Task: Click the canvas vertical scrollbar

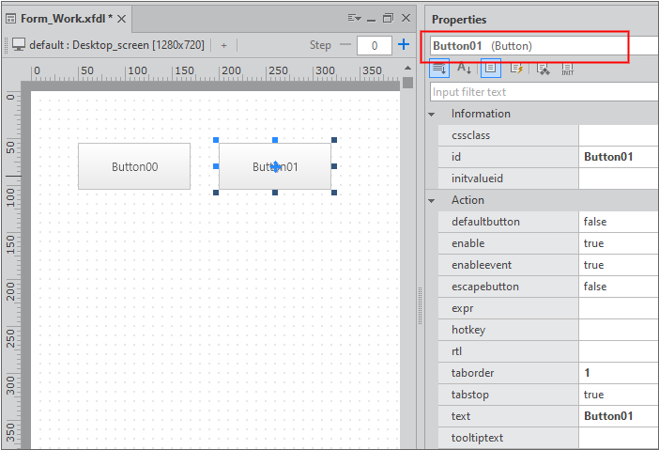Action: coord(407,235)
